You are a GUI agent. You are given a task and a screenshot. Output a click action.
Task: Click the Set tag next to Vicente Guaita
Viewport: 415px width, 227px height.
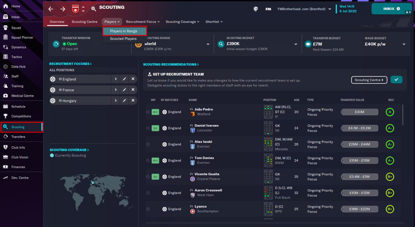click(x=155, y=177)
